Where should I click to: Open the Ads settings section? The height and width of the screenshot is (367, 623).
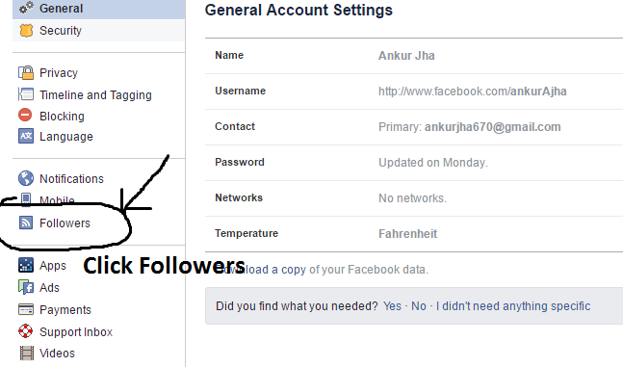point(49,287)
